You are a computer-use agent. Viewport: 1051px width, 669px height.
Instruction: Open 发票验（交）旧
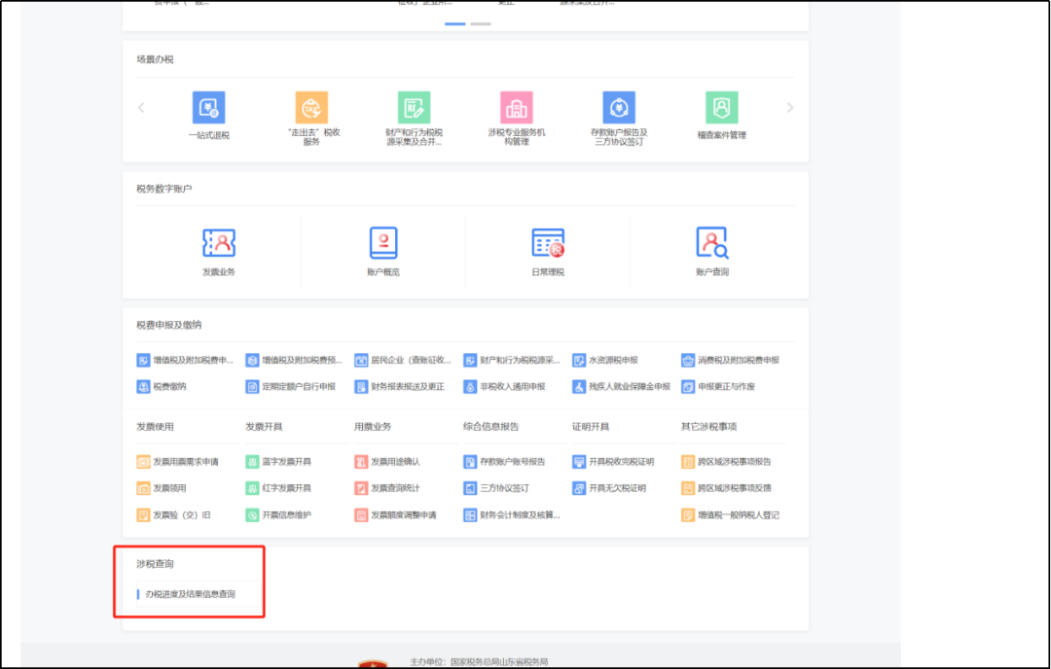click(x=173, y=515)
